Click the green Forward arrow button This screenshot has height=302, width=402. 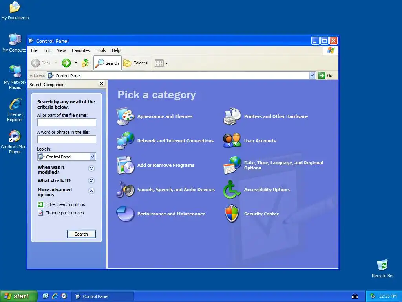[66, 63]
